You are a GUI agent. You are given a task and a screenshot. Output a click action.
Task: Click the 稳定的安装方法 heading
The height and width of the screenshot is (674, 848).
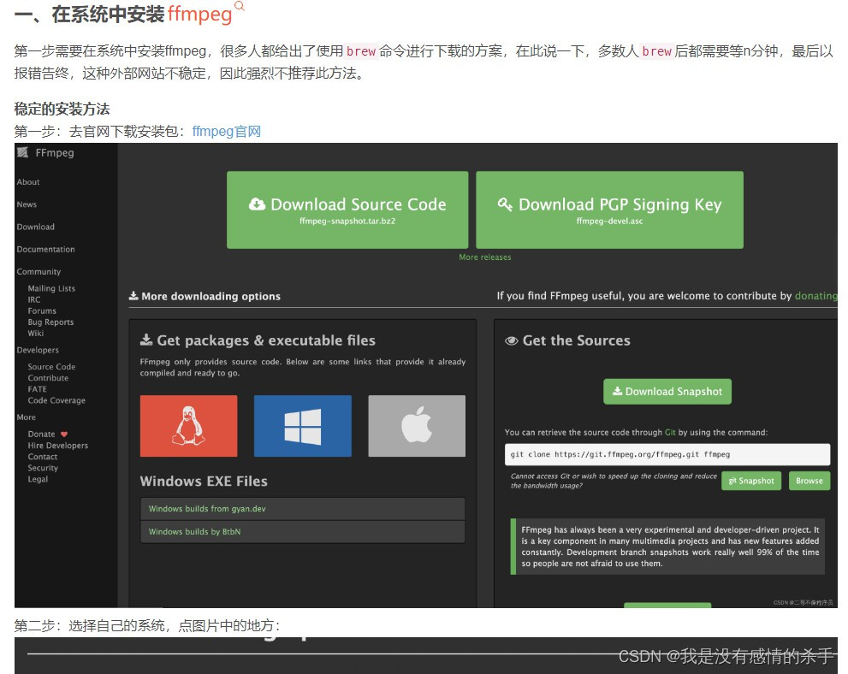[62, 109]
